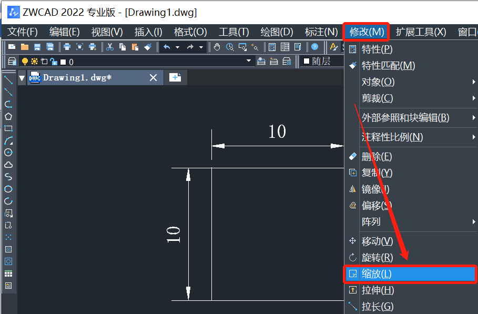Open the 编辑(E) menu
Screen dimensions: 478x314
(x=64, y=32)
